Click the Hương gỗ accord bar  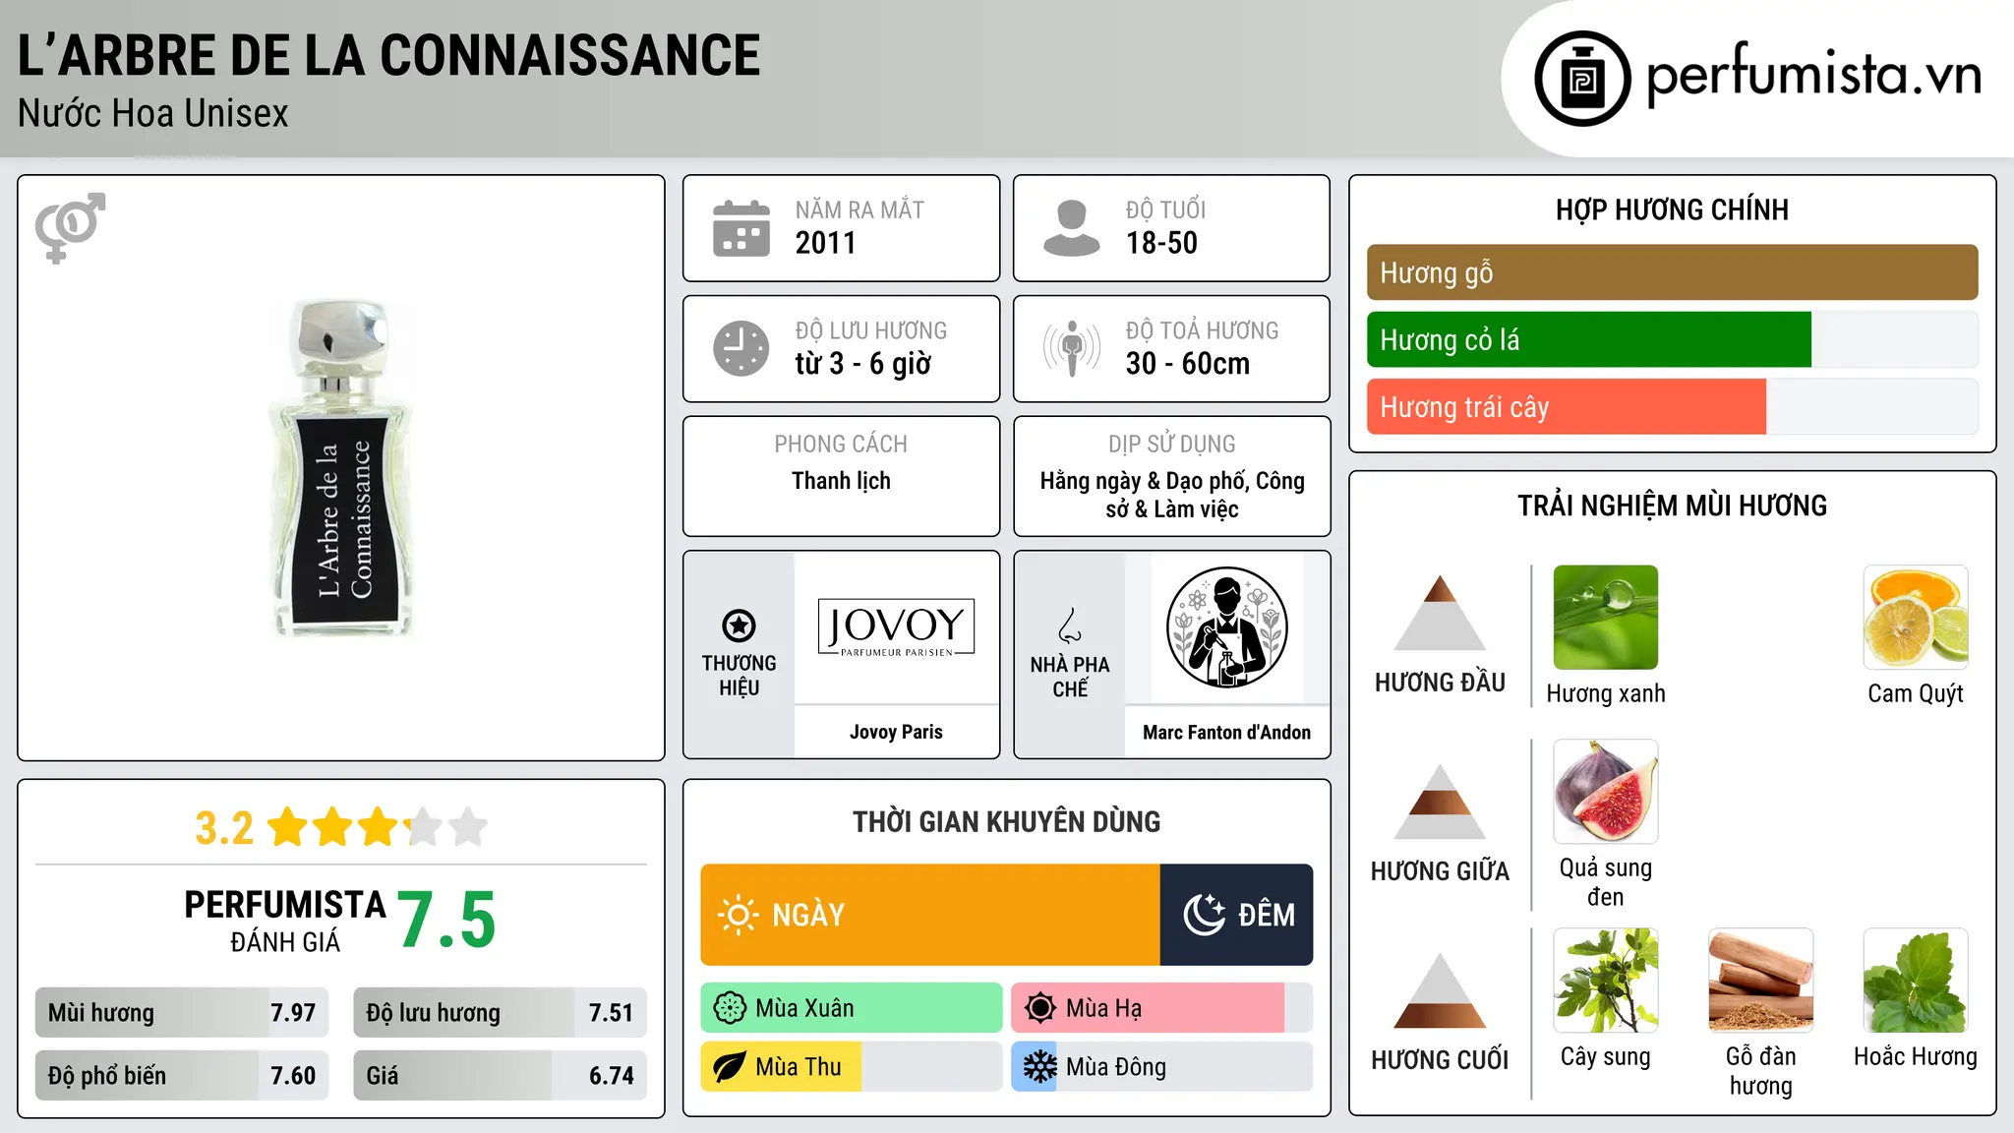coord(1672,272)
